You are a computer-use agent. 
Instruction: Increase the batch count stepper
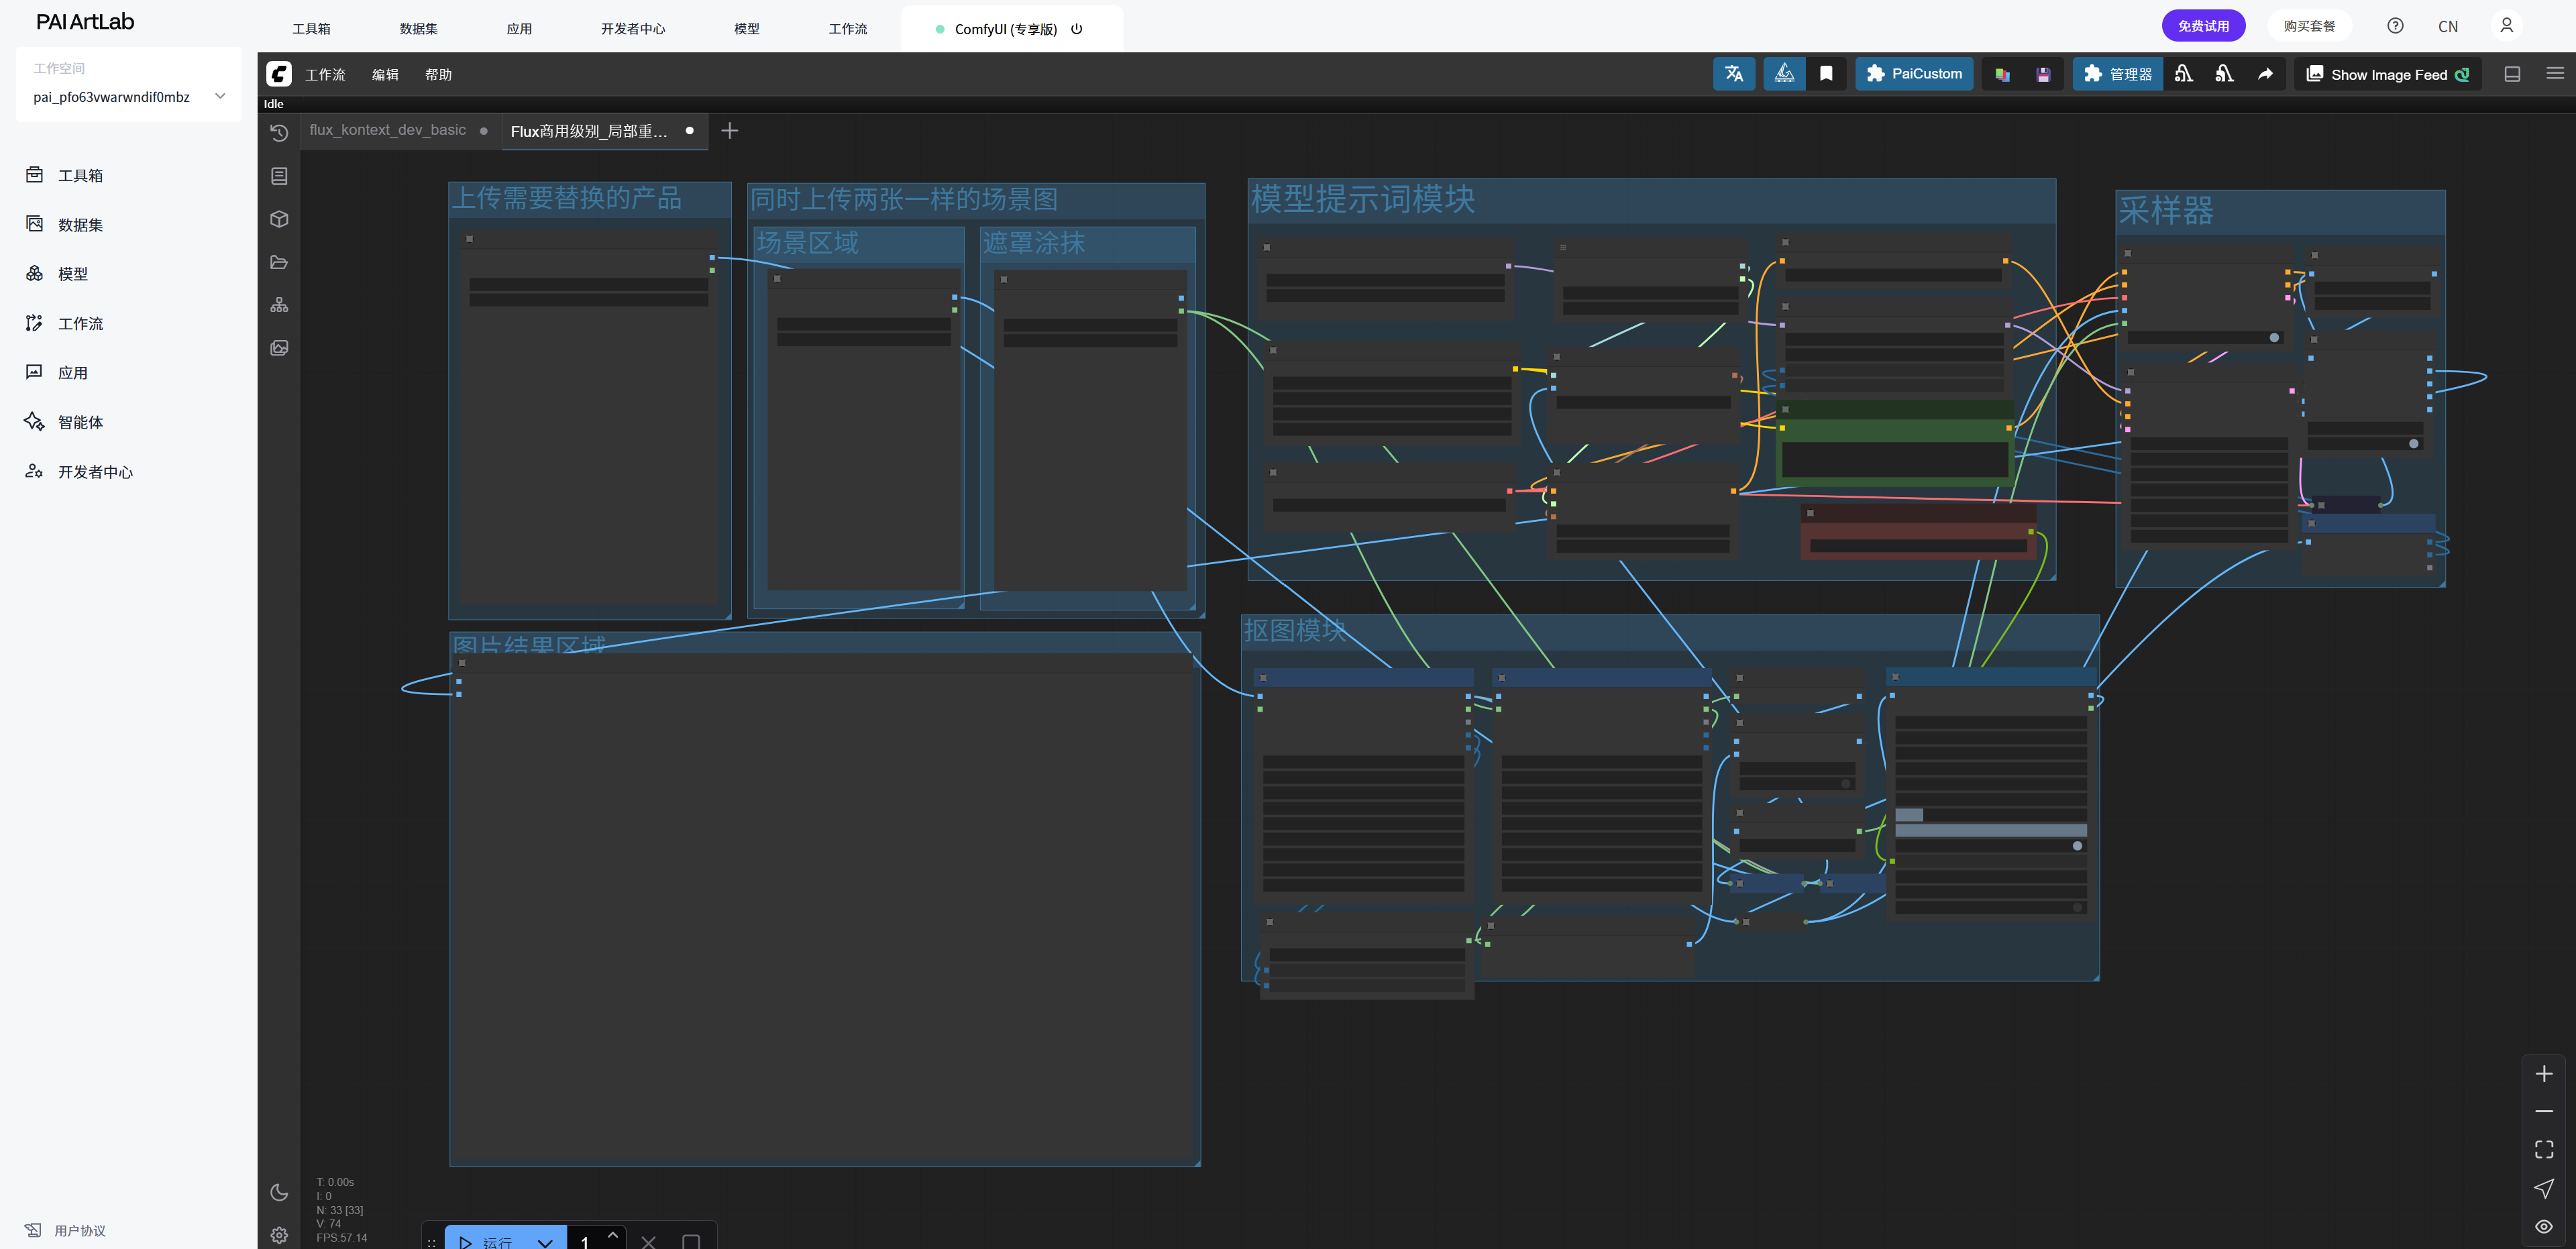coord(613,1234)
